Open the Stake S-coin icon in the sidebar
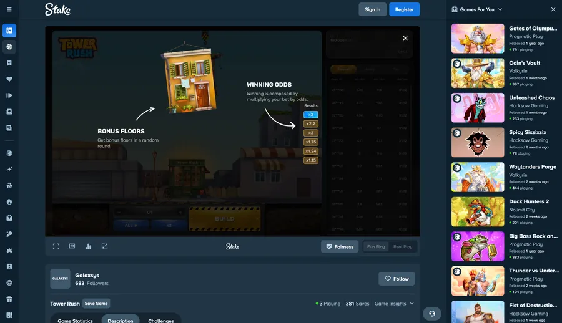The height and width of the screenshot is (323, 562). point(9,153)
